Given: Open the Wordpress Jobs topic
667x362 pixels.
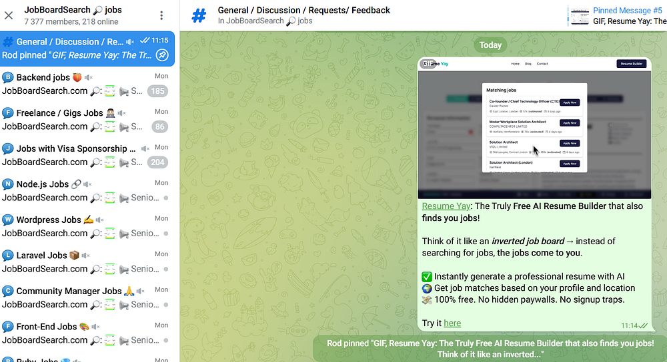Looking at the screenshot, I should tap(87, 227).
